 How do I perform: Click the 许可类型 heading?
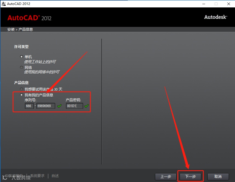click(x=21, y=47)
